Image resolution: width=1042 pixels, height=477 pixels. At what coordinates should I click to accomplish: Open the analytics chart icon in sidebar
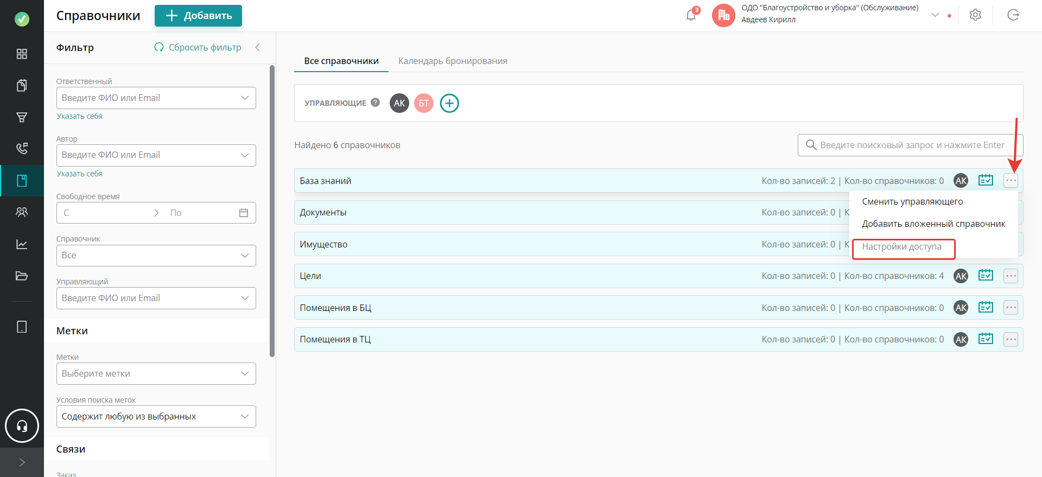pos(22,244)
